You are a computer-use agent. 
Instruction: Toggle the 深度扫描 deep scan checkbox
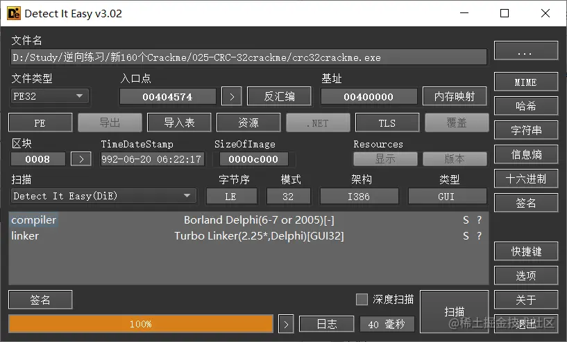[362, 300]
